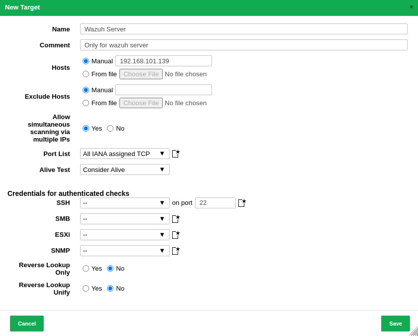Click the New Target dialog title

[22, 7]
